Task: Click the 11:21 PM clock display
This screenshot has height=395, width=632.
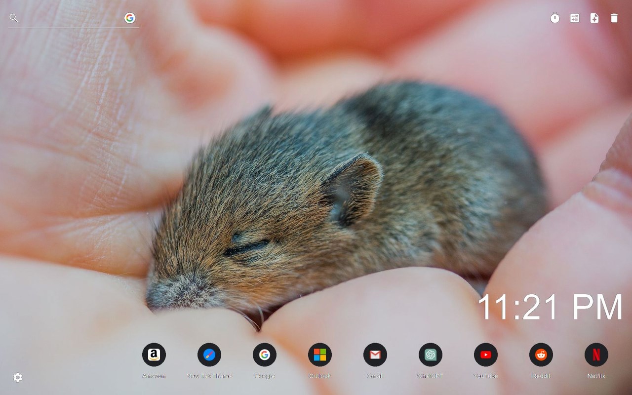Action: 550,307
